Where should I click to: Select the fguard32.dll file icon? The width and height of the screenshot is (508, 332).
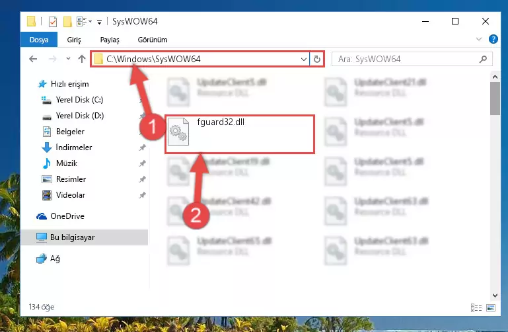(x=178, y=132)
